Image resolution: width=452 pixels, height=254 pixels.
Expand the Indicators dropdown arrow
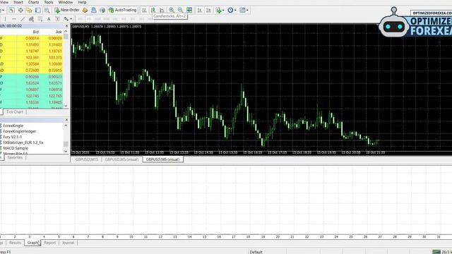pyautogui.click(x=223, y=11)
